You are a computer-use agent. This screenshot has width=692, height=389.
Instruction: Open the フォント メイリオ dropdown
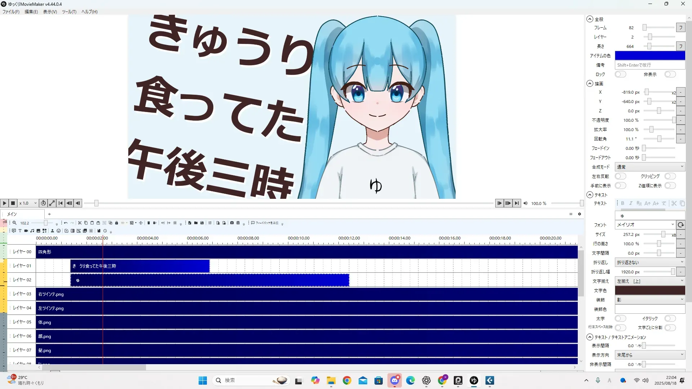645,225
